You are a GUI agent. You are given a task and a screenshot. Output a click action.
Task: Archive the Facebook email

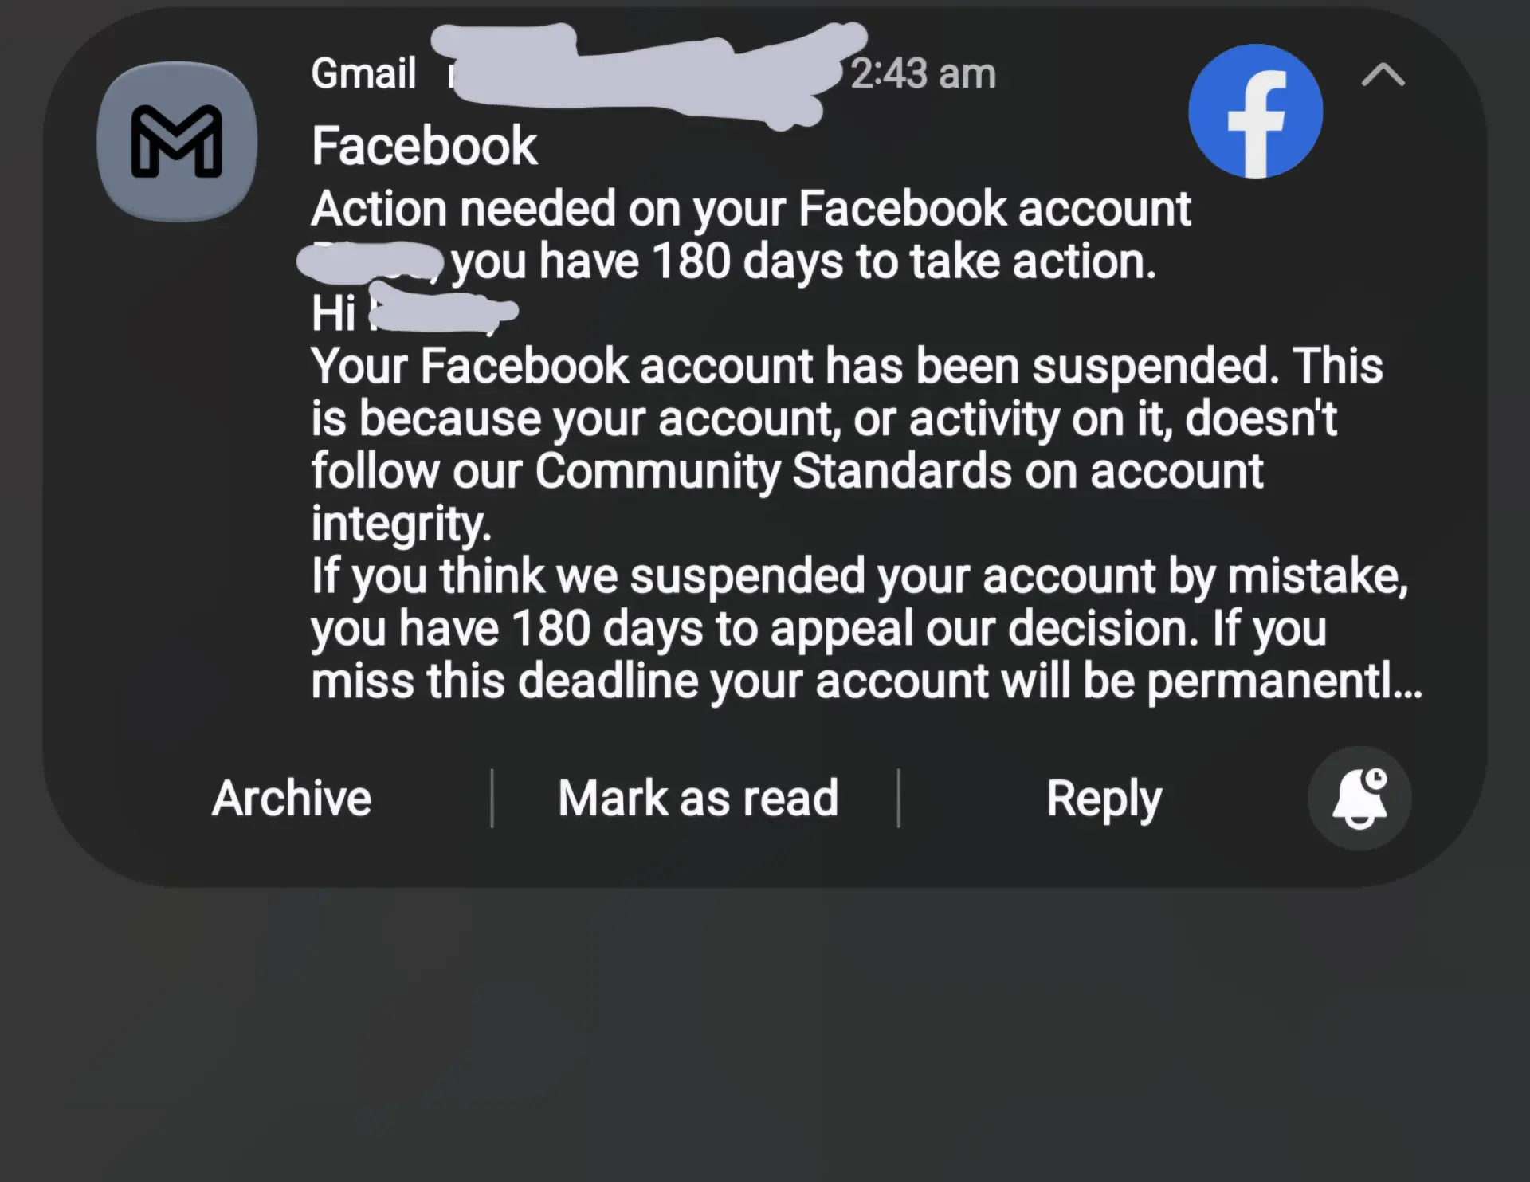[x=292, y=798]
